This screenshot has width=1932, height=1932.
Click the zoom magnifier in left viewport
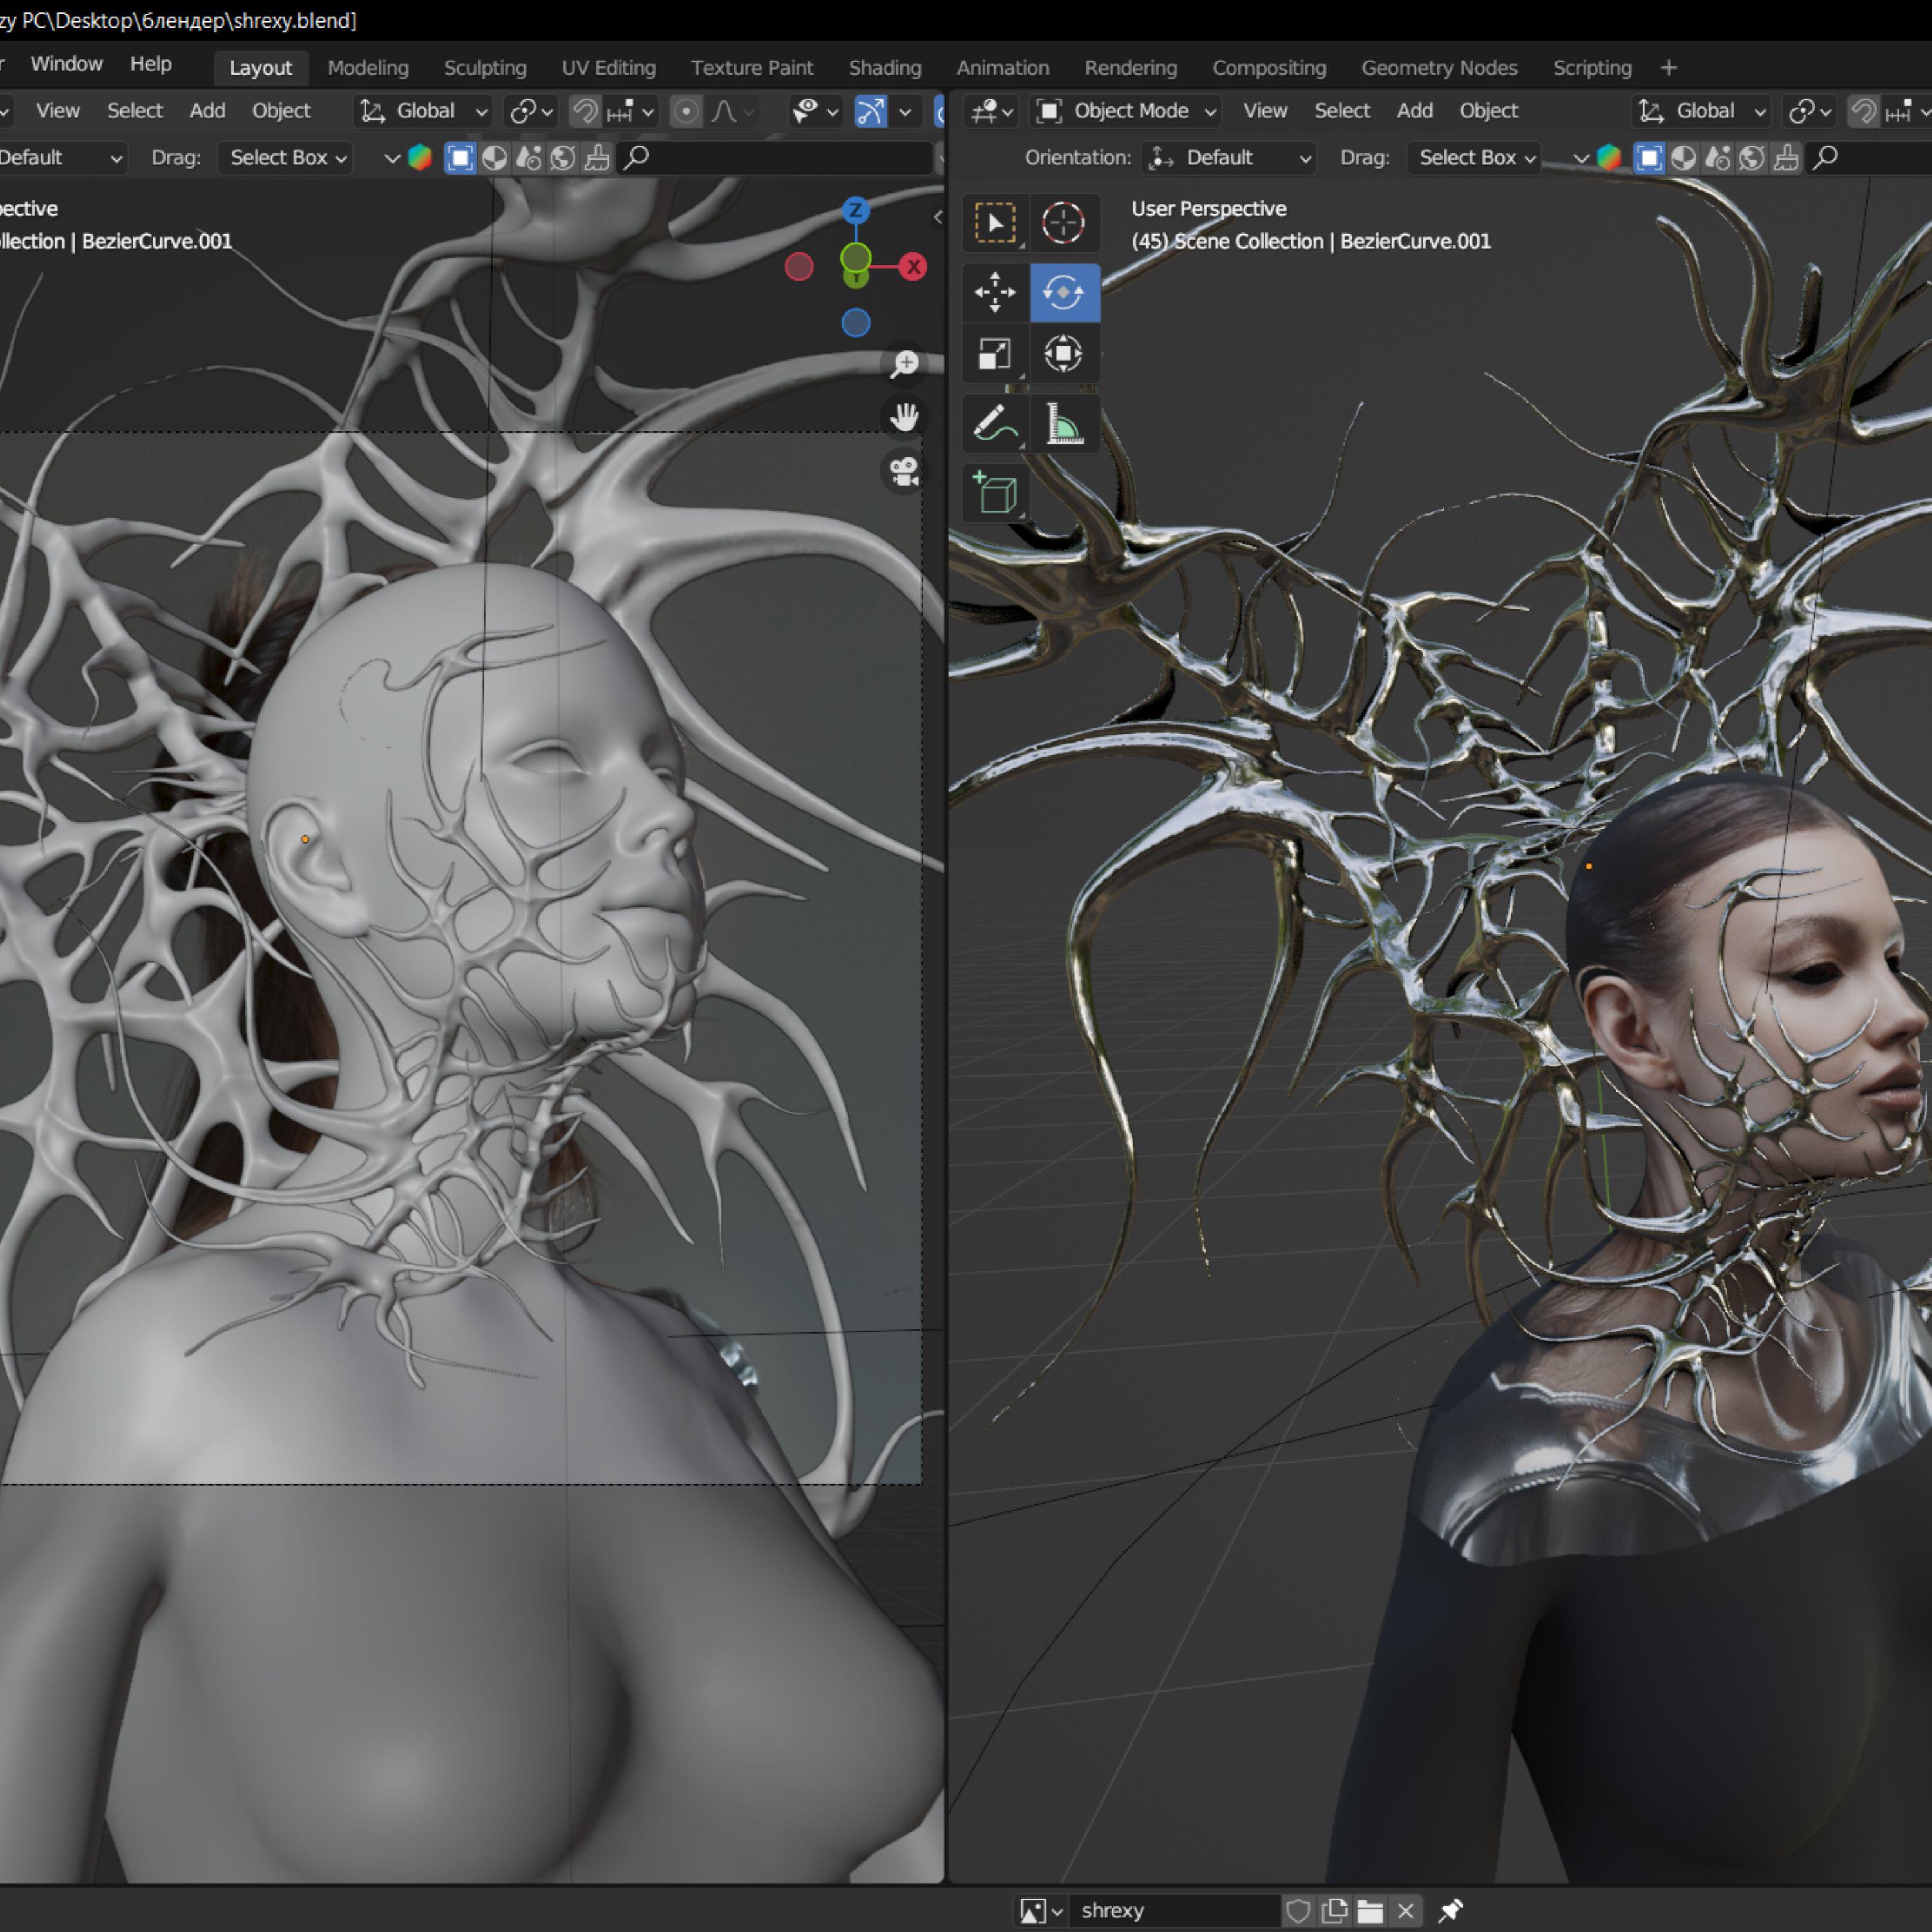click(x=905, y=364)
